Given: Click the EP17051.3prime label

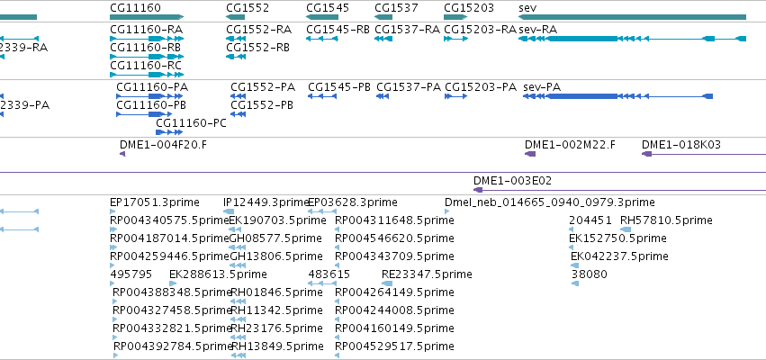Looking at the screenshot, I should (155, 202).
